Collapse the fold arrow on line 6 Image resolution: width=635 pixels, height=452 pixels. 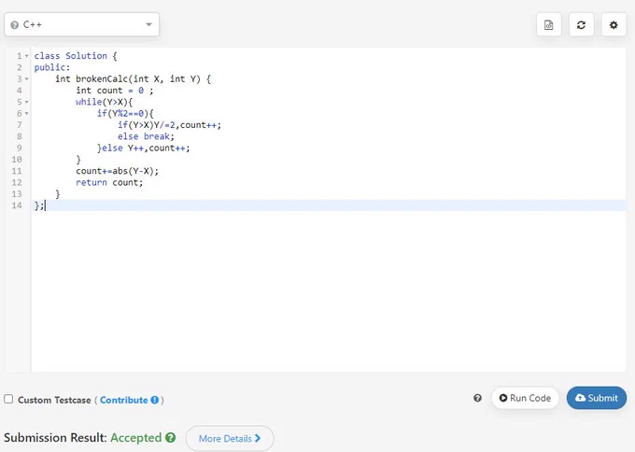(x=27, y=113)
